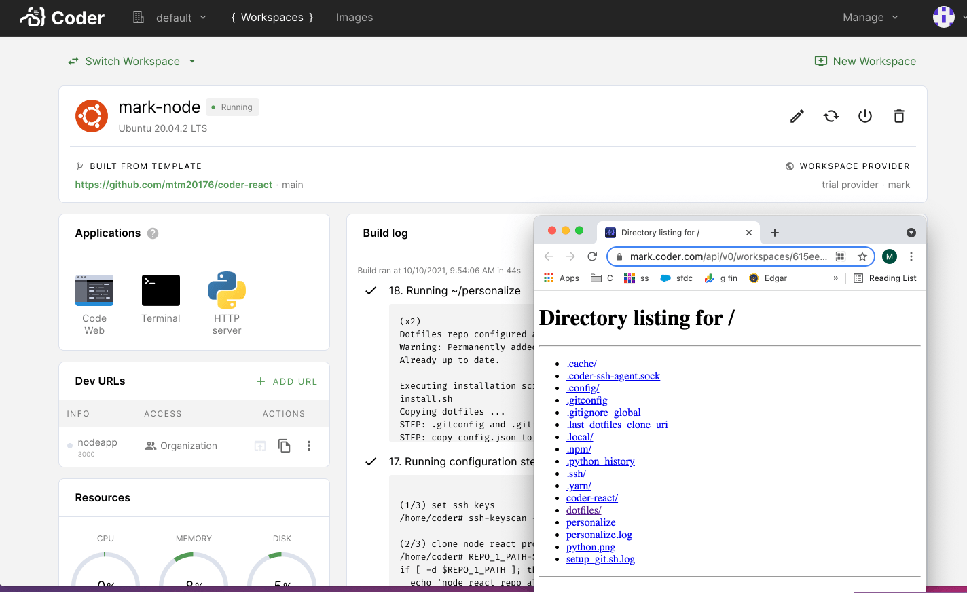Click the CPU usage gauge

(x=105, y=569)
